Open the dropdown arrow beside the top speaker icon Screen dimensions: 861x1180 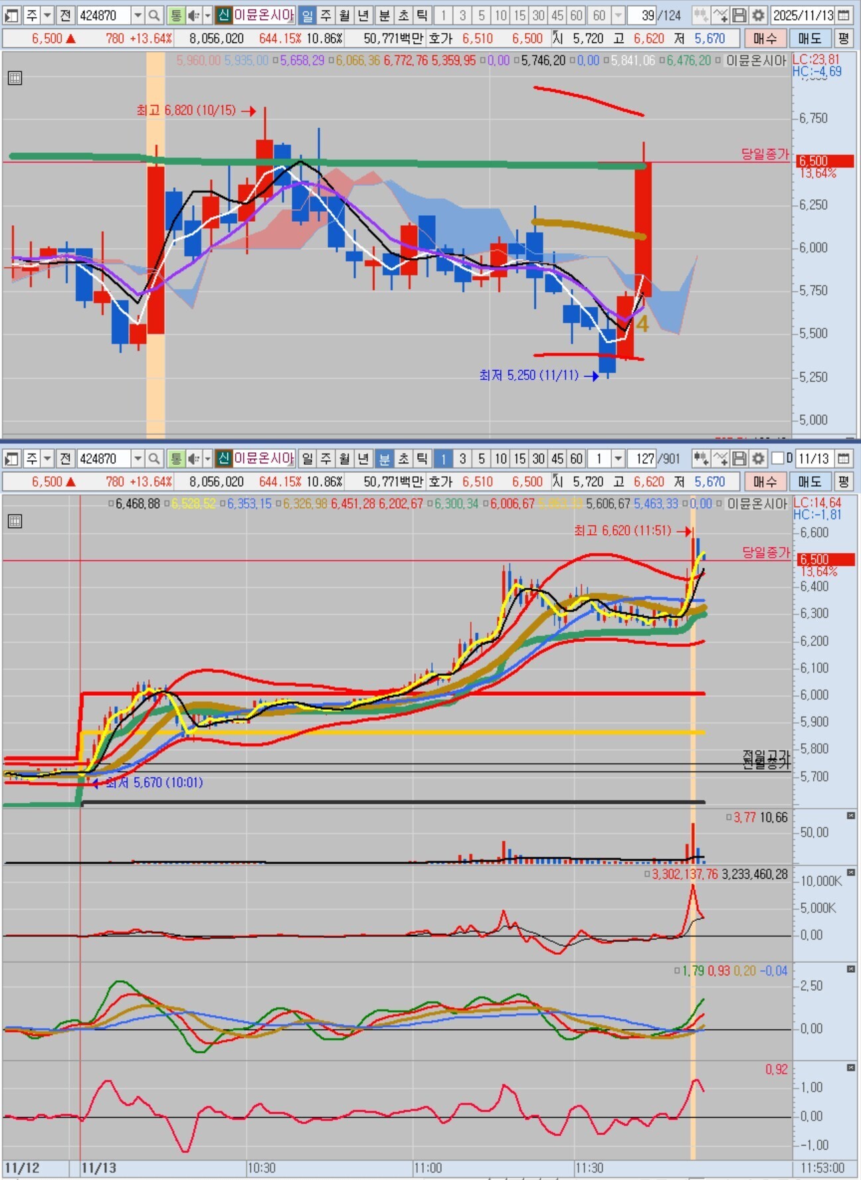[x=208, y=15]
